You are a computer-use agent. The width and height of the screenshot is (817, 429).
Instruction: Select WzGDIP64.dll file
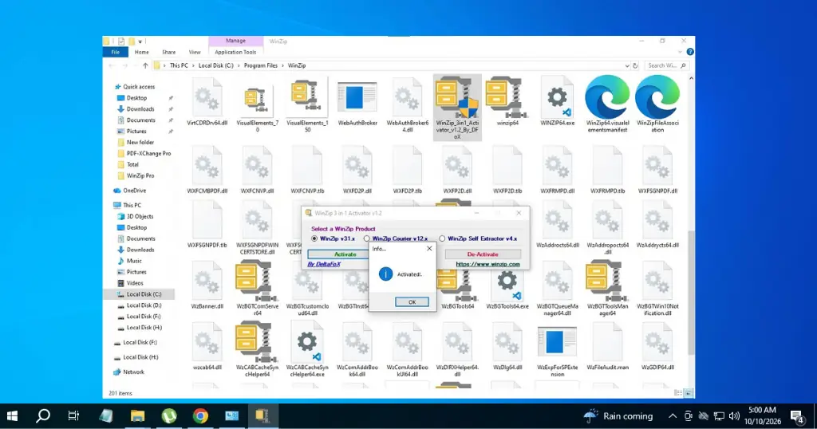click(657, 346)
